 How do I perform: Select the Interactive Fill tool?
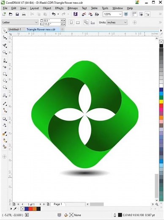(x=5, y=140)
